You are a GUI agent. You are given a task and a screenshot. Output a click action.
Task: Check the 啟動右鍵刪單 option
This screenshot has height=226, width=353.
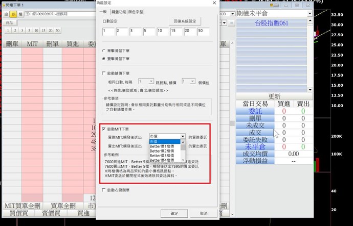coord(104,190)
